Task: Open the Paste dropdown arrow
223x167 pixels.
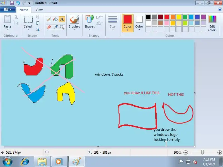Action: pos(8,30)
